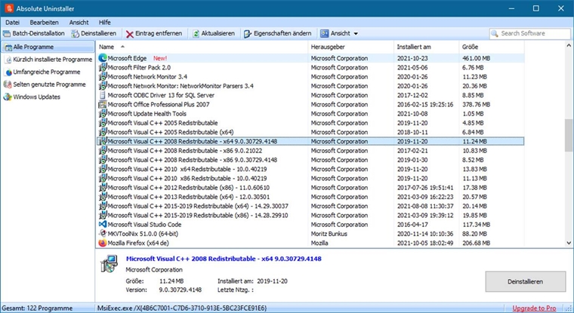
Task: Select Visual C++ 2010 x86 Redistributable row
Action: 311,178
